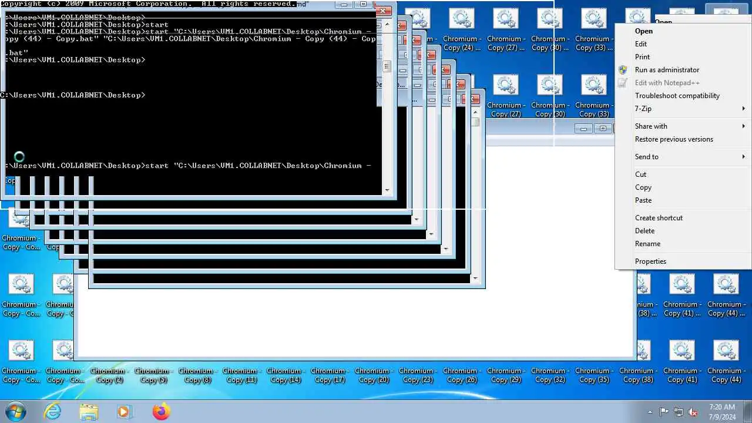
Task: Open the Action Center flag tray icon
Action: click(664, 412)
